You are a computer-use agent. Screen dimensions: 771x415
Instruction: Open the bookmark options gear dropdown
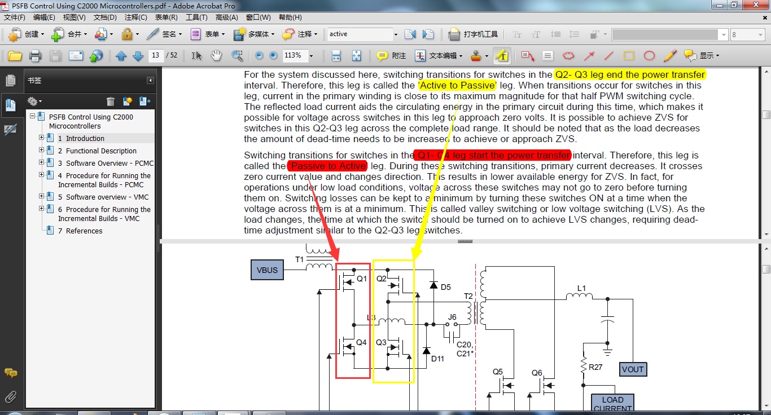pyautogui.click(x=35, y=101)
